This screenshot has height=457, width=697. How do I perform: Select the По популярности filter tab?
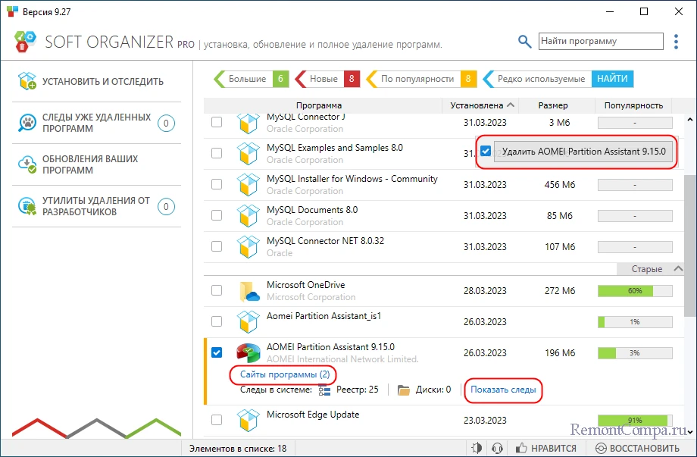click(x=421, y=79)
